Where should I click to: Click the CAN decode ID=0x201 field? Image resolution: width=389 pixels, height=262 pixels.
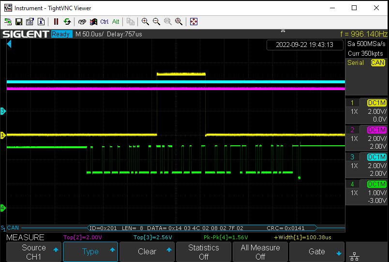click(x=103, y=228)
